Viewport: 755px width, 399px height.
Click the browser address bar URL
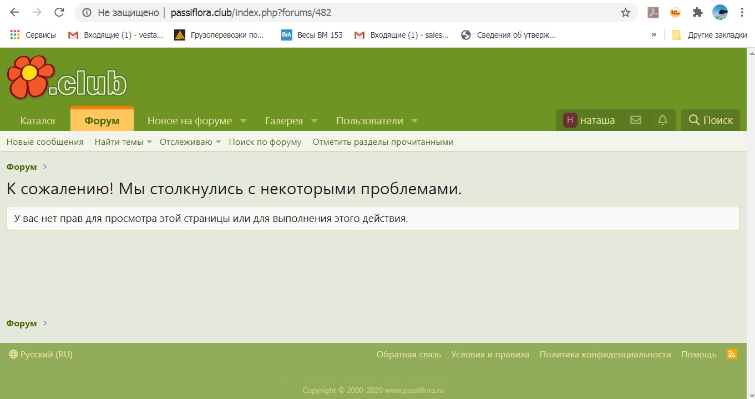point(251,12)
